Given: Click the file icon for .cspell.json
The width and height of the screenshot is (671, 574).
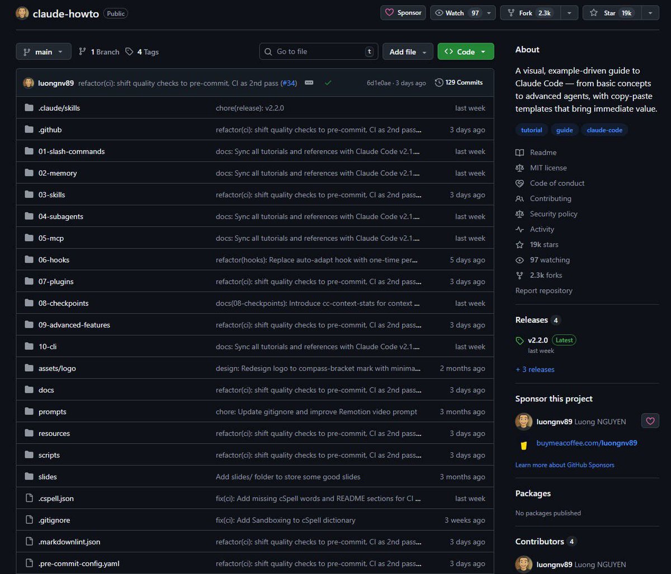Looking at the screenshot, I should [x=29, y=499].
